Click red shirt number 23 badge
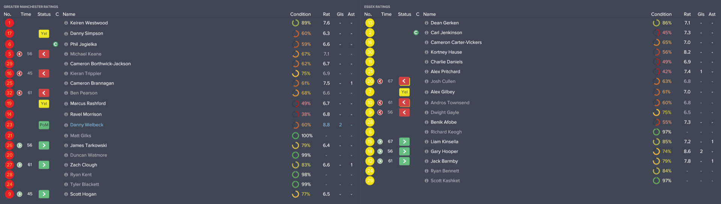Viewport: 721px width, 204px height. pos(9,125)
